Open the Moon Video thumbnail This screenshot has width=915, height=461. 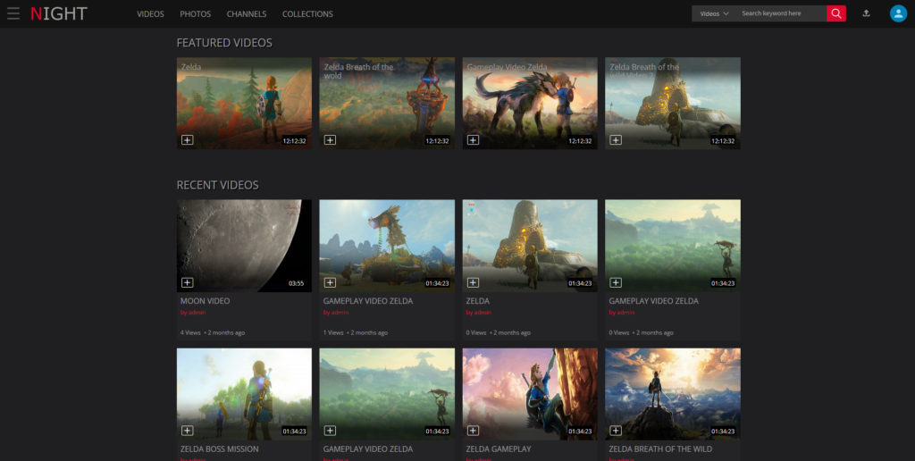coord(244,246)
